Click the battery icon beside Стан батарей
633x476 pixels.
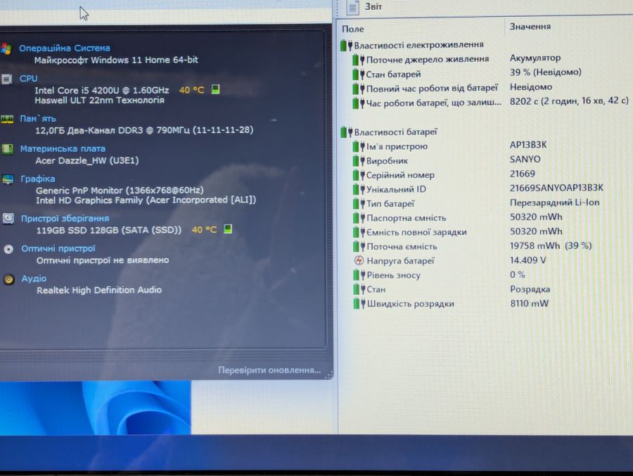(358, 75)
